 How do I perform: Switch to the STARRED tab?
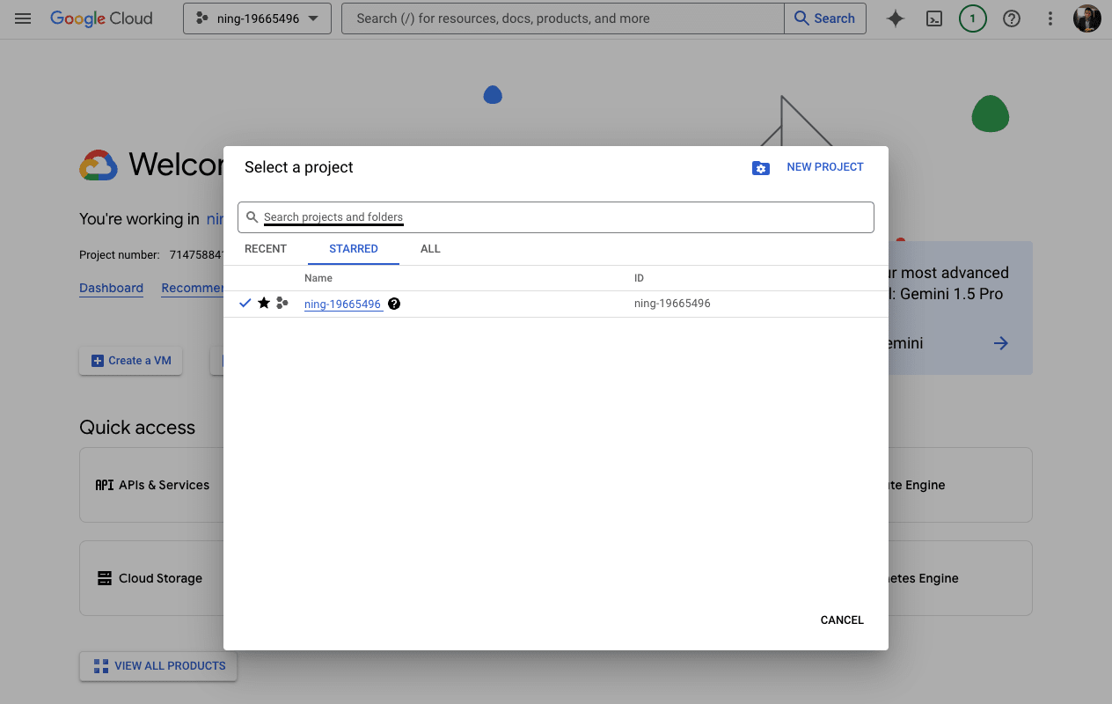click(354, 249)
